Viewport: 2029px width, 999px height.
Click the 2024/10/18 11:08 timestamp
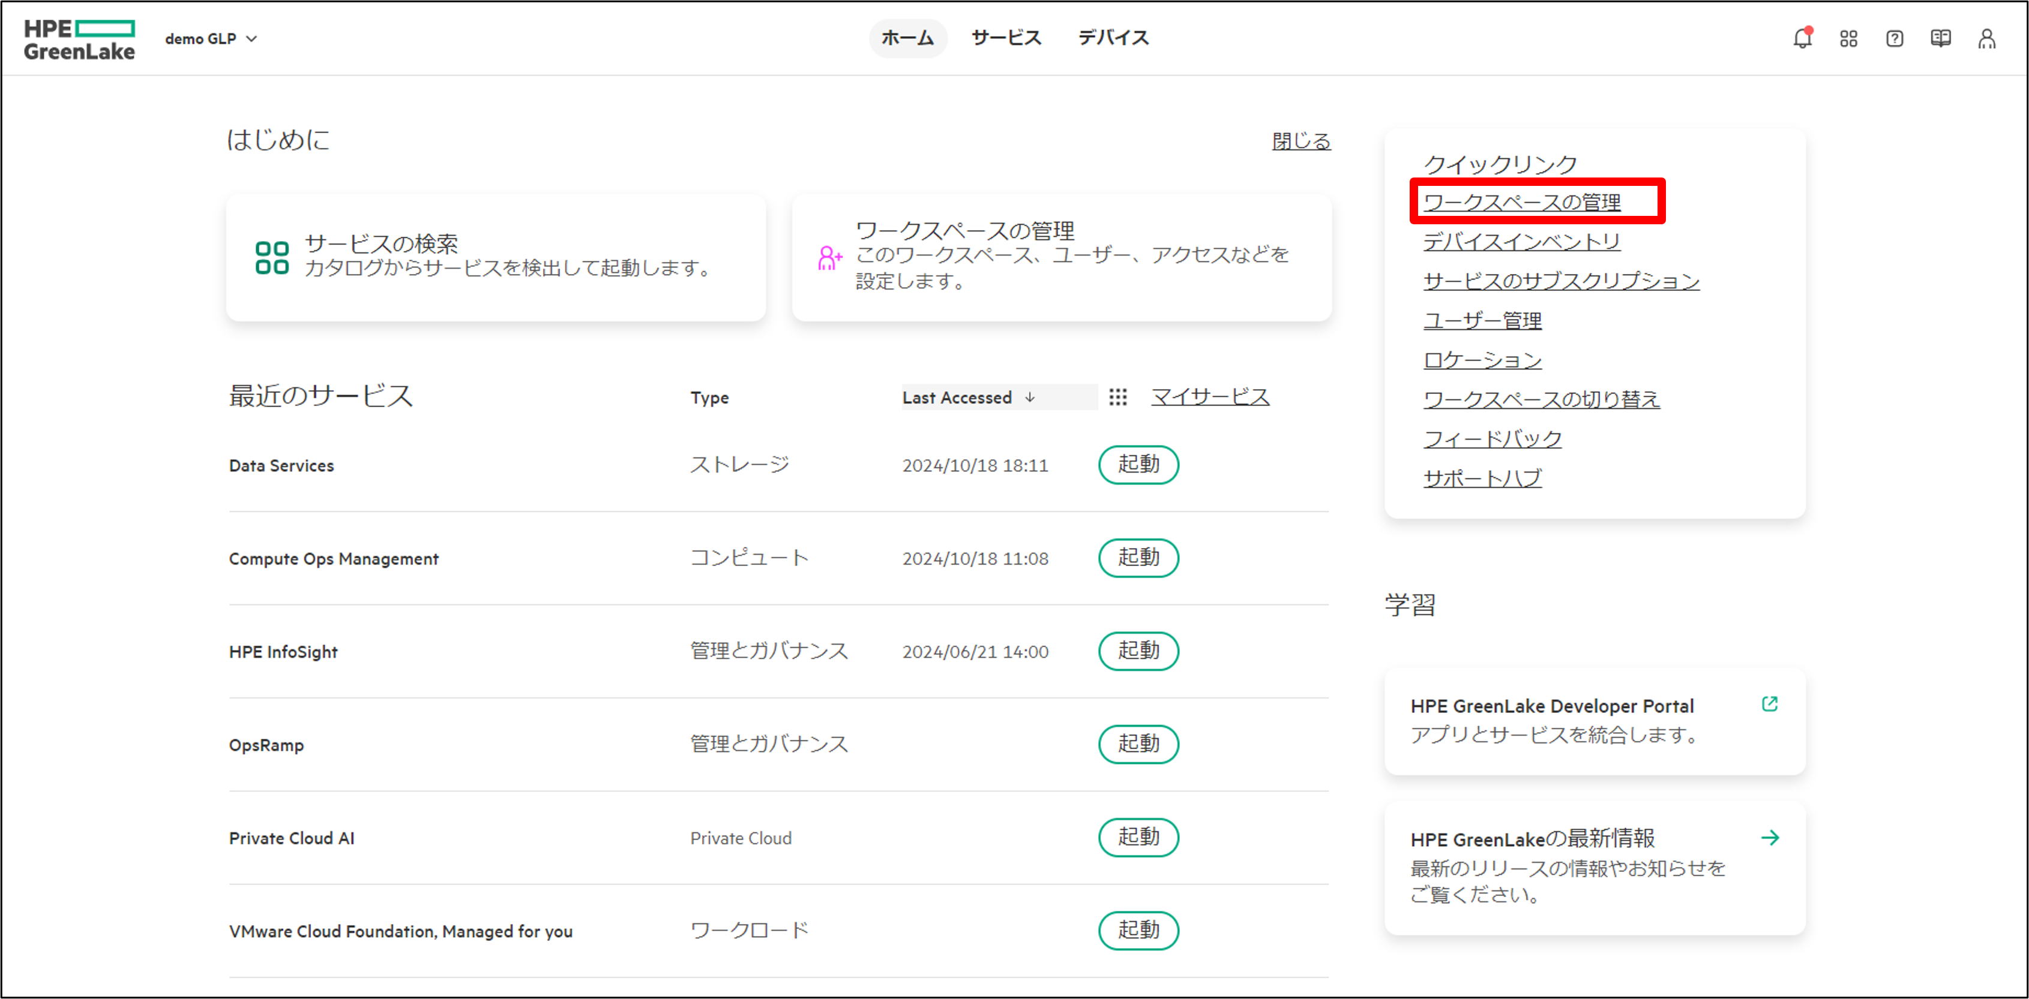click(x=975, y=558)
